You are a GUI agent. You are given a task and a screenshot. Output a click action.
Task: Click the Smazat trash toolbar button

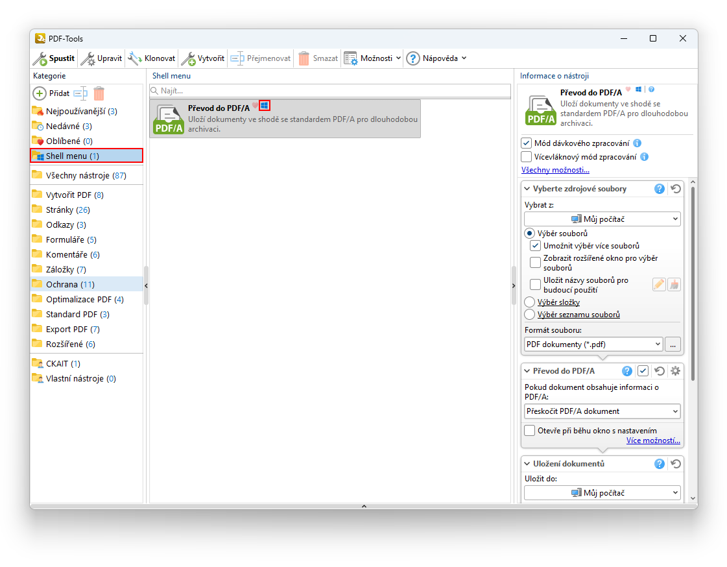[318, 58]
